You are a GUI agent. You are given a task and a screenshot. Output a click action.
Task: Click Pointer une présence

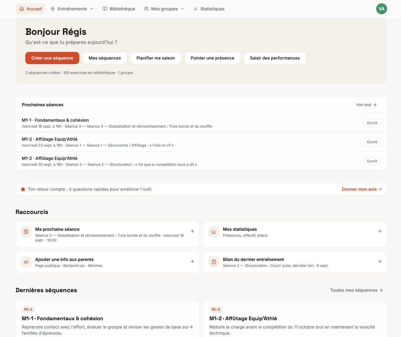213,58
